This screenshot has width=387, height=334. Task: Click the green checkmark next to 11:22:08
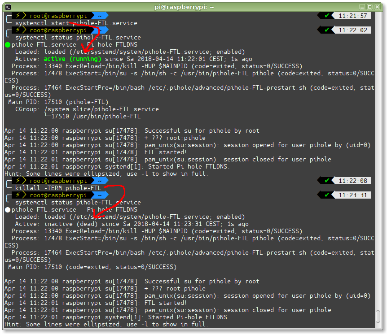tap(327, 181)
